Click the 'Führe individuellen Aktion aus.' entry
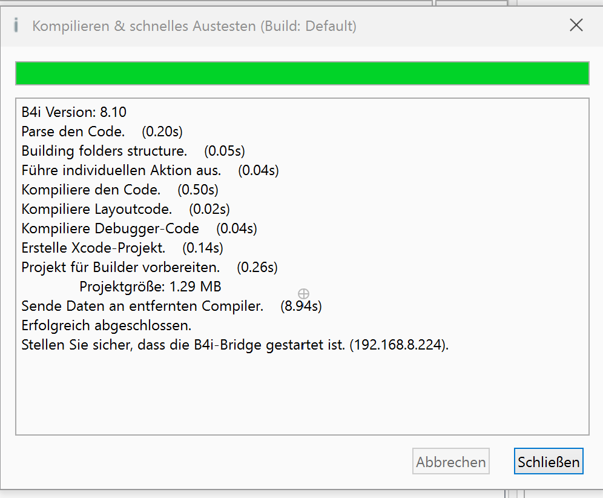603x498 pixels. pos(121,170)
